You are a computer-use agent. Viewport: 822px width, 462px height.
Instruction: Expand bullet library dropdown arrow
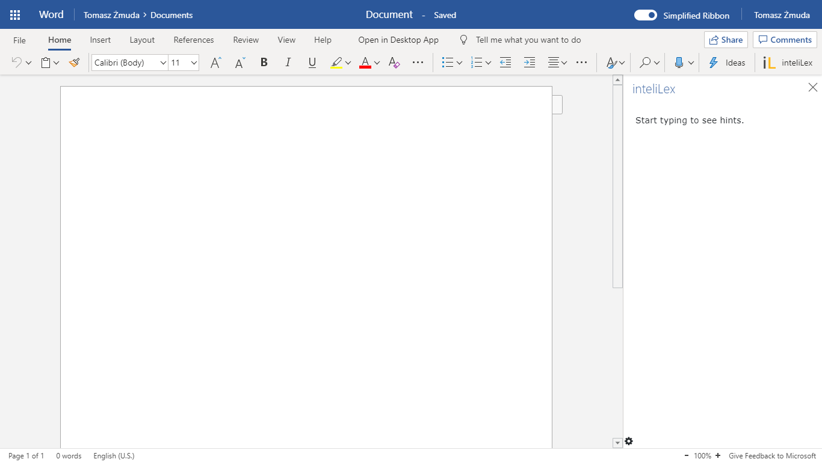[459, 63]
